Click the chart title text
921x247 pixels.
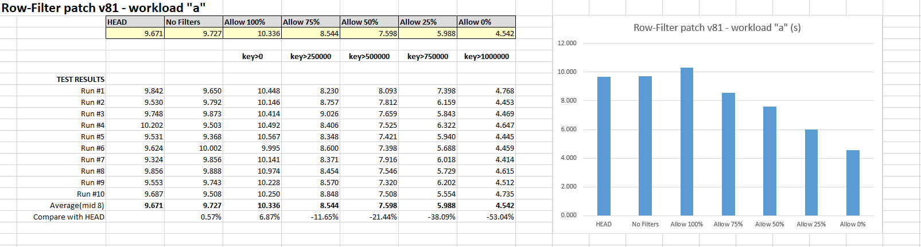click(717, 28)
